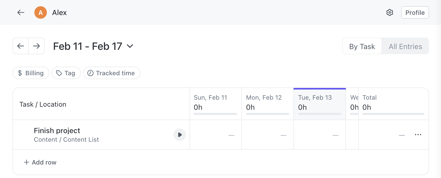Click the settings gear icon

[390, 12]
